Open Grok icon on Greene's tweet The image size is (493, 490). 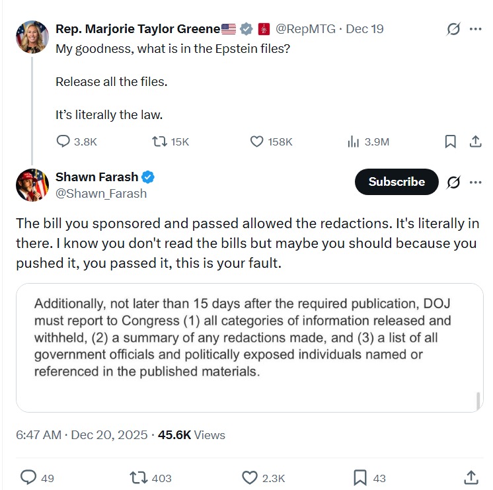pos(453,29)
